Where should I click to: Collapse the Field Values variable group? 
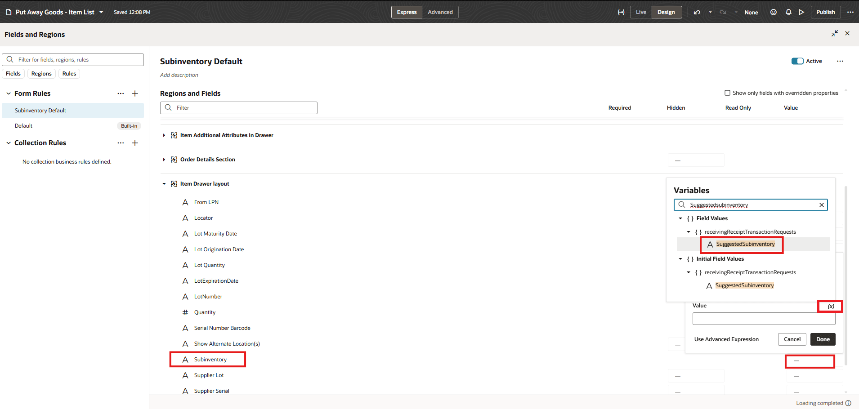pyautogui.click(x=680, y=218)
